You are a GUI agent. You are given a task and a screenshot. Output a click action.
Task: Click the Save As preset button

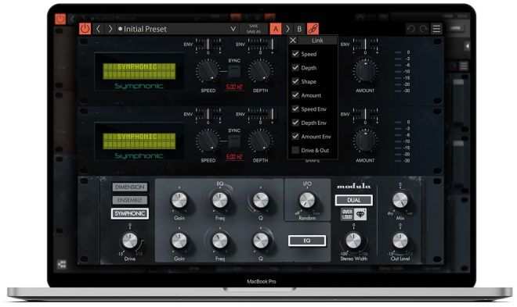point(253,31)
